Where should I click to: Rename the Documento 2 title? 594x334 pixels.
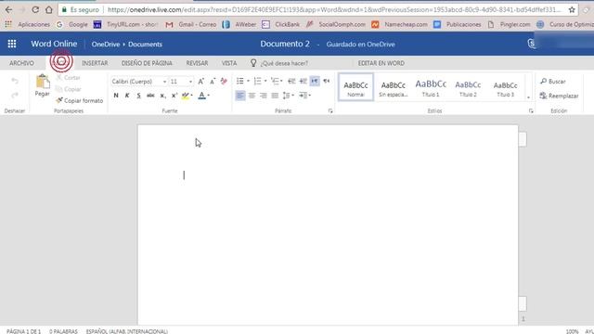(285, 44)
